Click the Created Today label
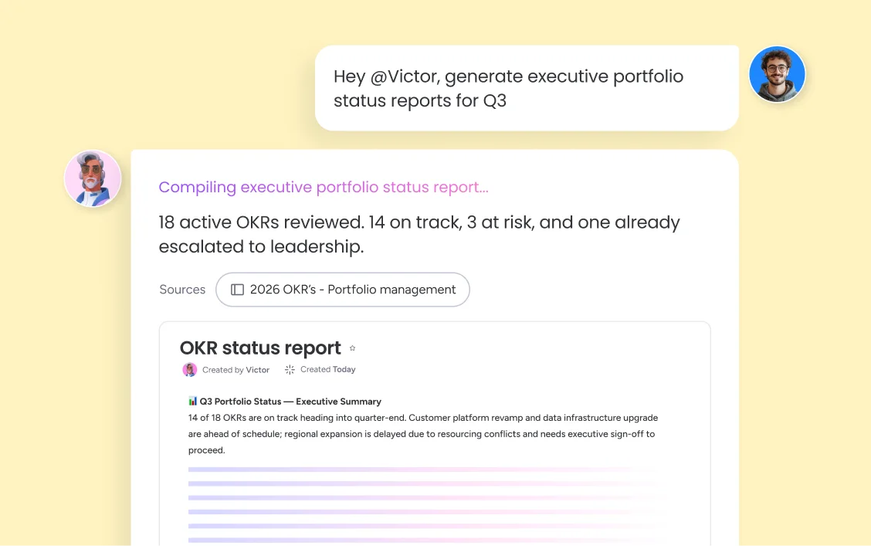This screenshot has width=871, height=546. tap(327, 369)
